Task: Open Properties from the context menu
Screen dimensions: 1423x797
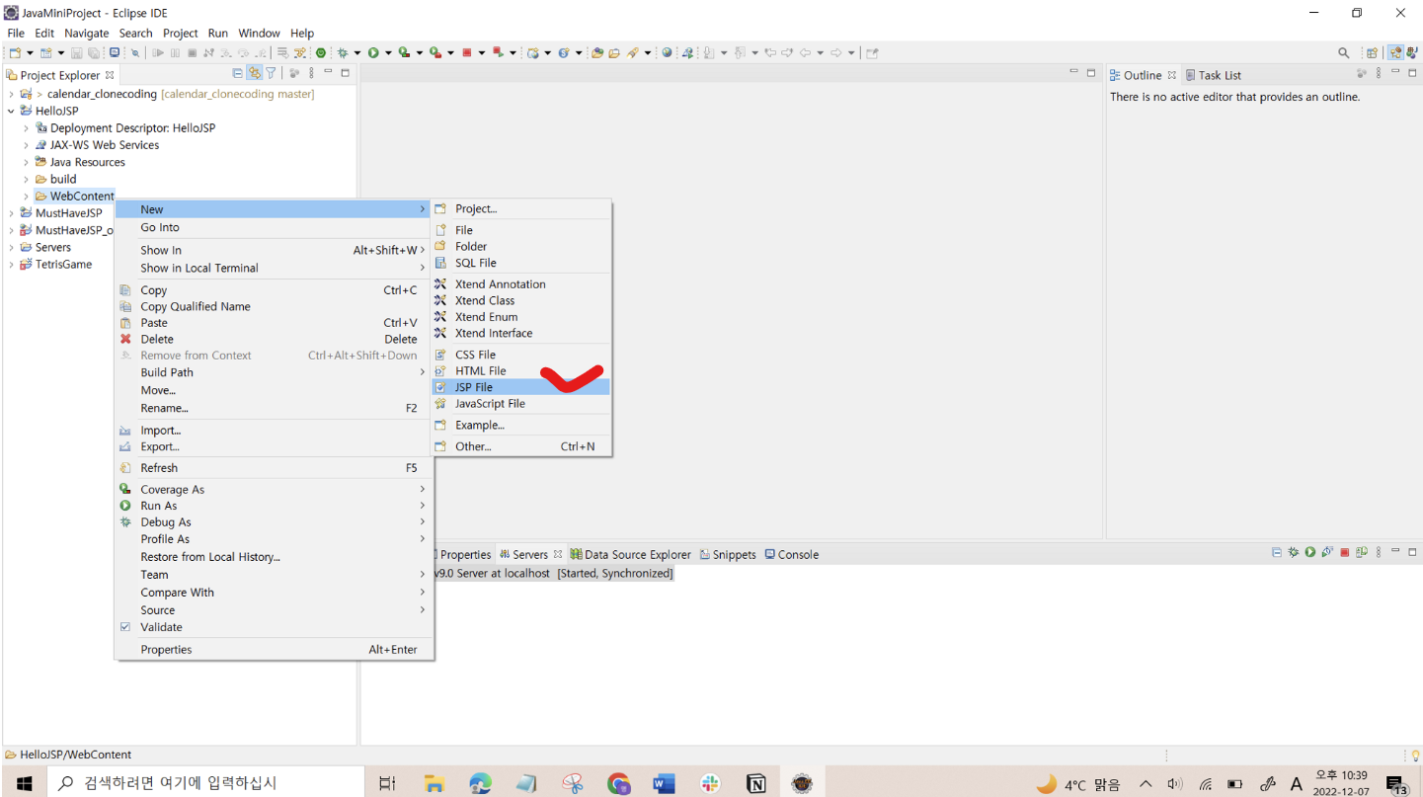Action: 274,650
